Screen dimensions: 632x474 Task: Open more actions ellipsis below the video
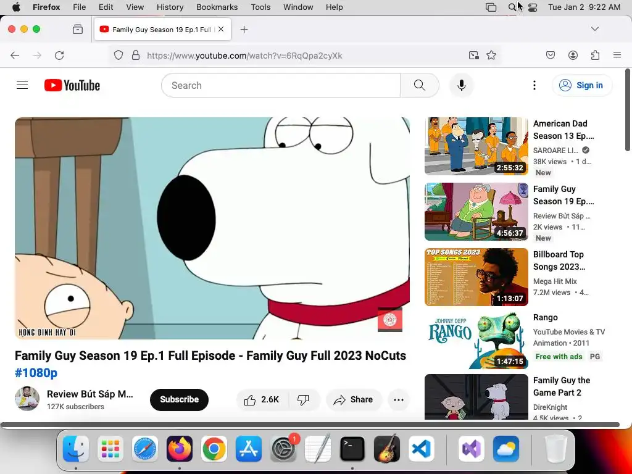coord(399,399)
